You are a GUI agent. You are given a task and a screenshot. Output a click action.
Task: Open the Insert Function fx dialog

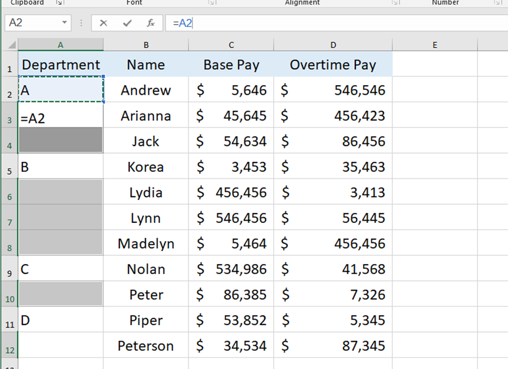(151, 23)
